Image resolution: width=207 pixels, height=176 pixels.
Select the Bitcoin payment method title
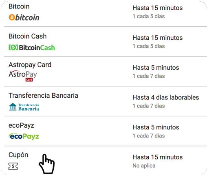19,6
